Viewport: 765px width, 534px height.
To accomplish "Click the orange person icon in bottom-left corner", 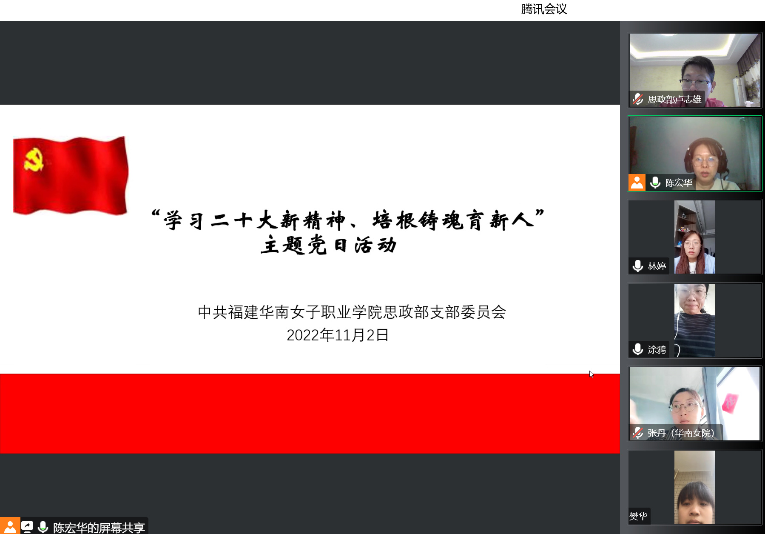I will tap(10, 527).
